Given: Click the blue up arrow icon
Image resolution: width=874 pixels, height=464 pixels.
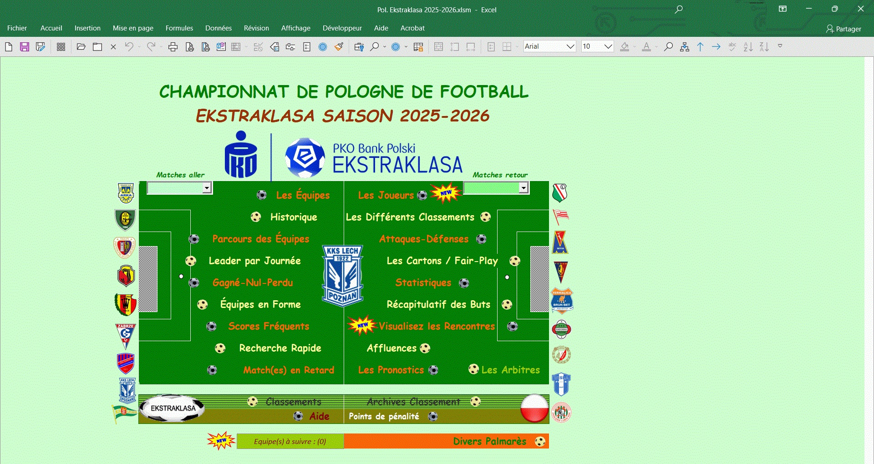Looking at the screenshot, I should pyautogui.click(x=700, y=47).
